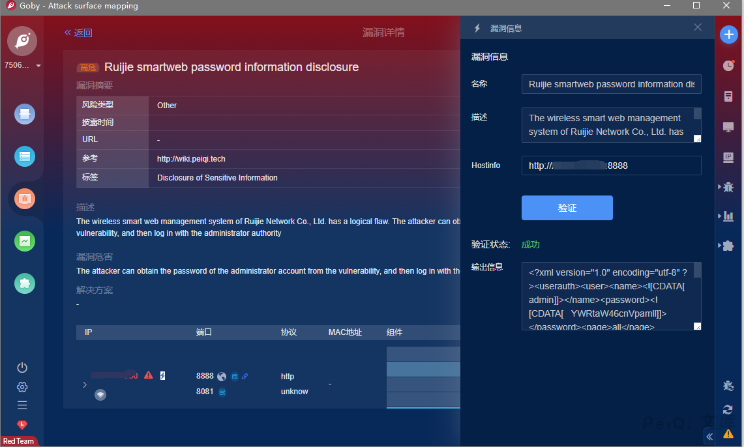Open the puzzle piece extensions icon in right sidebar
The height and width of the screenshot is (447, 744).
click(x=728, y=246)
